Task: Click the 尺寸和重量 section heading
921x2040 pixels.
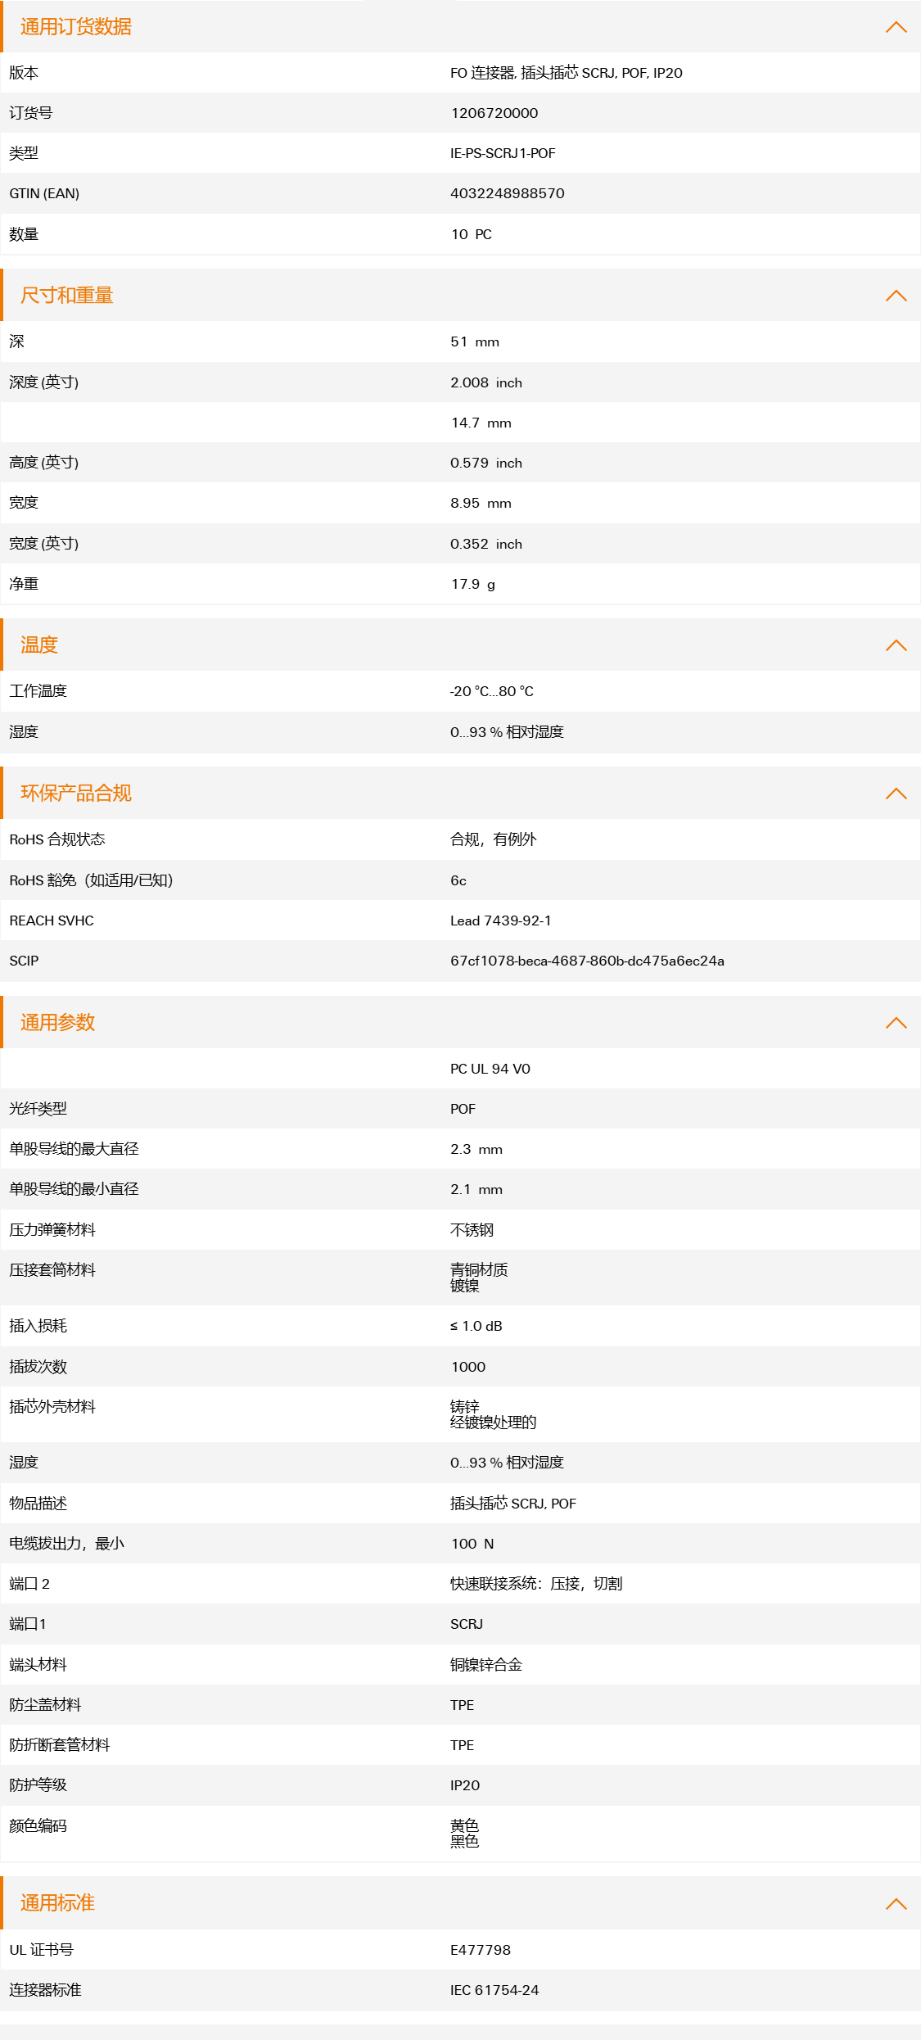Action: click(x=67, y=296)
